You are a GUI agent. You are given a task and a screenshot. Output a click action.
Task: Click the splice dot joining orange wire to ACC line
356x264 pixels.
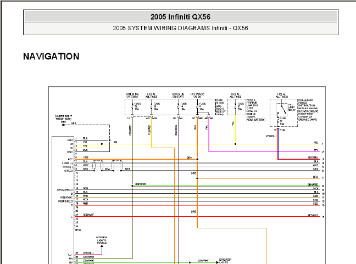(x=197, y=159)
